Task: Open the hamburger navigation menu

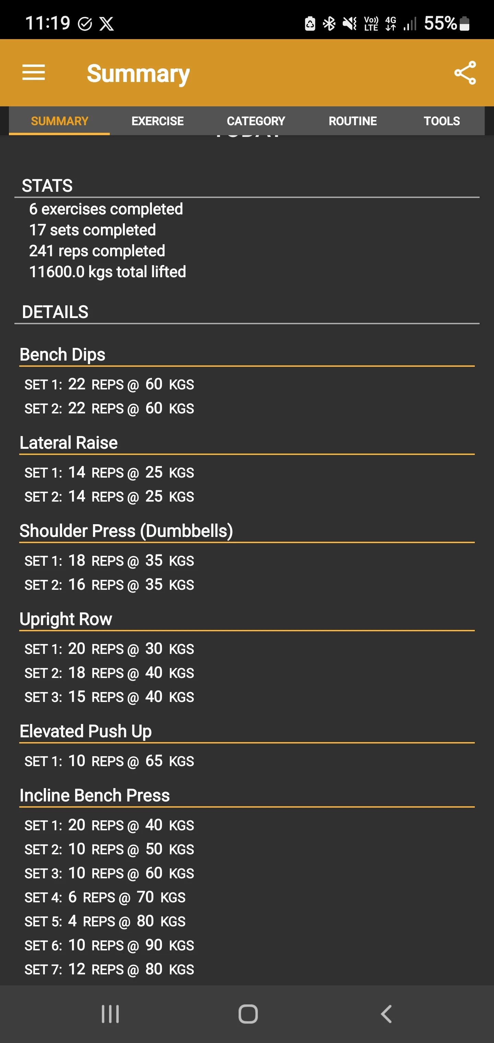Action: (34, 73)
